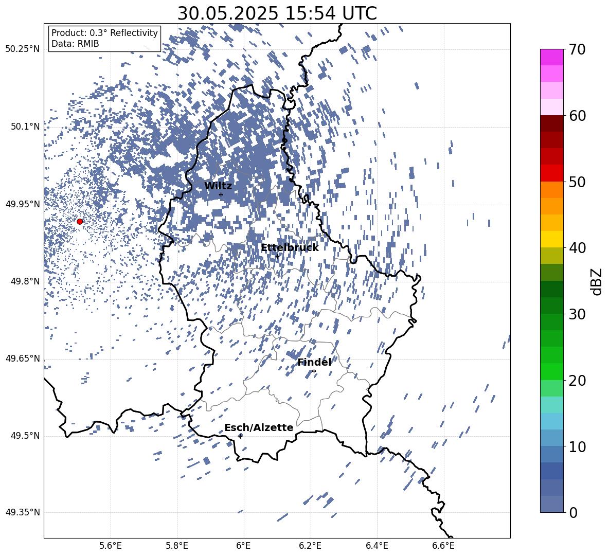The width and height of the screenshot is (609, 556).
Task: Click the Esch/Alzette station cross marker
Action: click(240, 436)
